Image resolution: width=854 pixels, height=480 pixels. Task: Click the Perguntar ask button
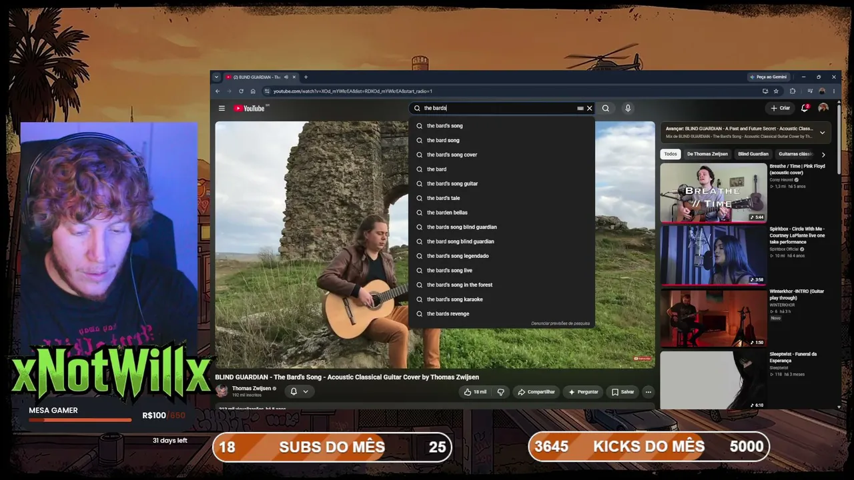pyautogui.click(x=583, y=392)
